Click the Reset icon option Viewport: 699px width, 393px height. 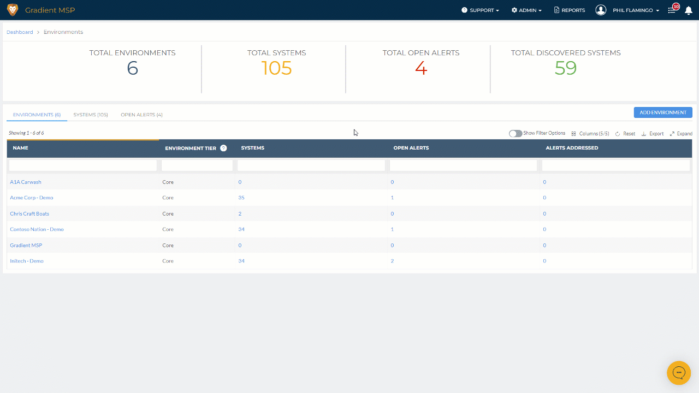coord(625,134)
